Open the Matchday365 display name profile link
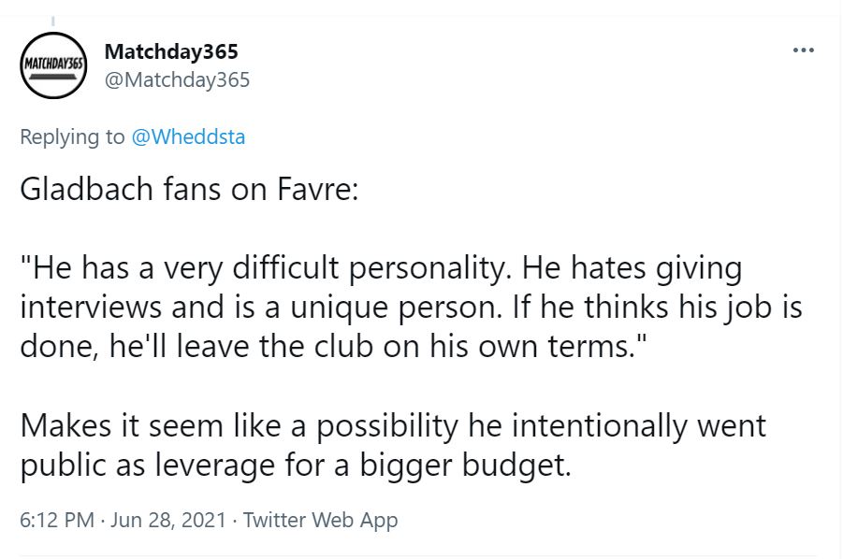Image resolution: width=843 pixels, height=559 pixels. (x=171, y=51)
